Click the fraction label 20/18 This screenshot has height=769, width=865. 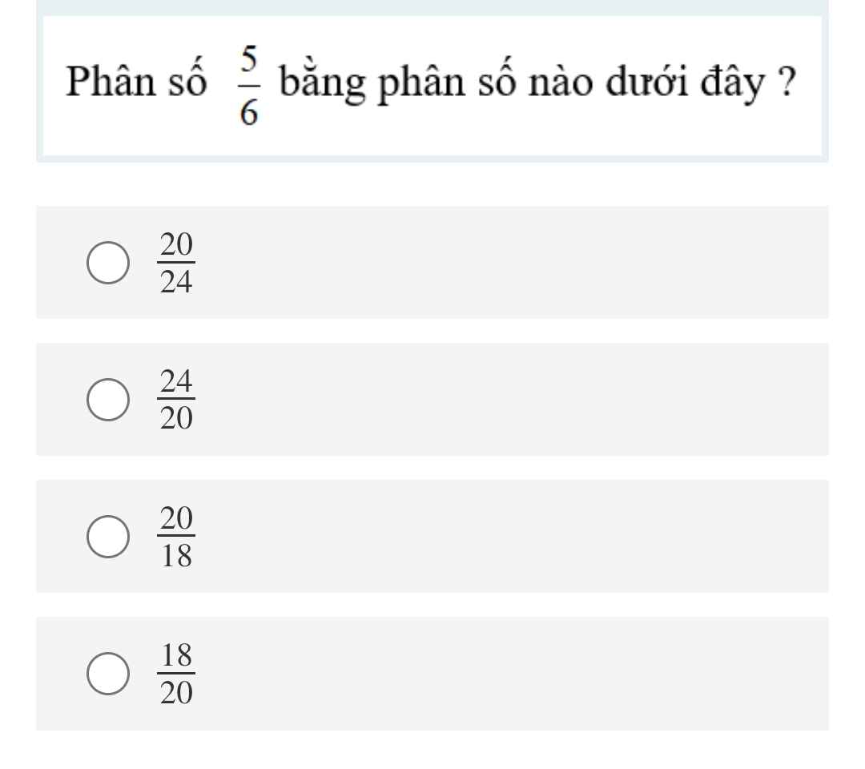(x=176, y=537)
